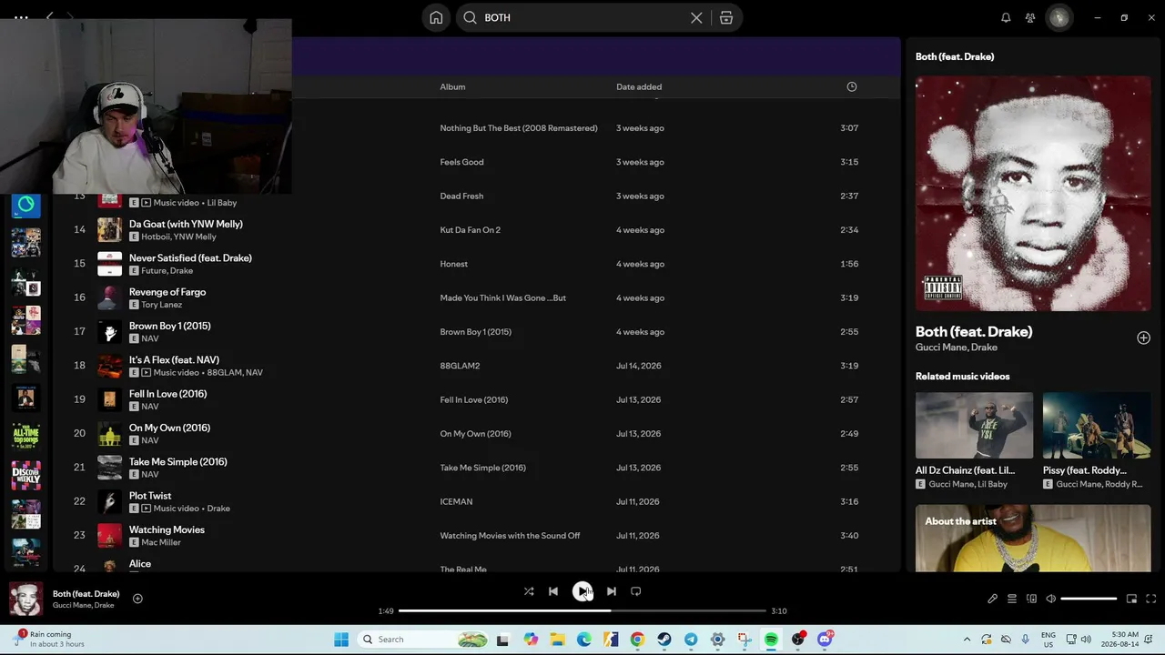Open the playback queue
The image size is (1165, 655).
1012,599
